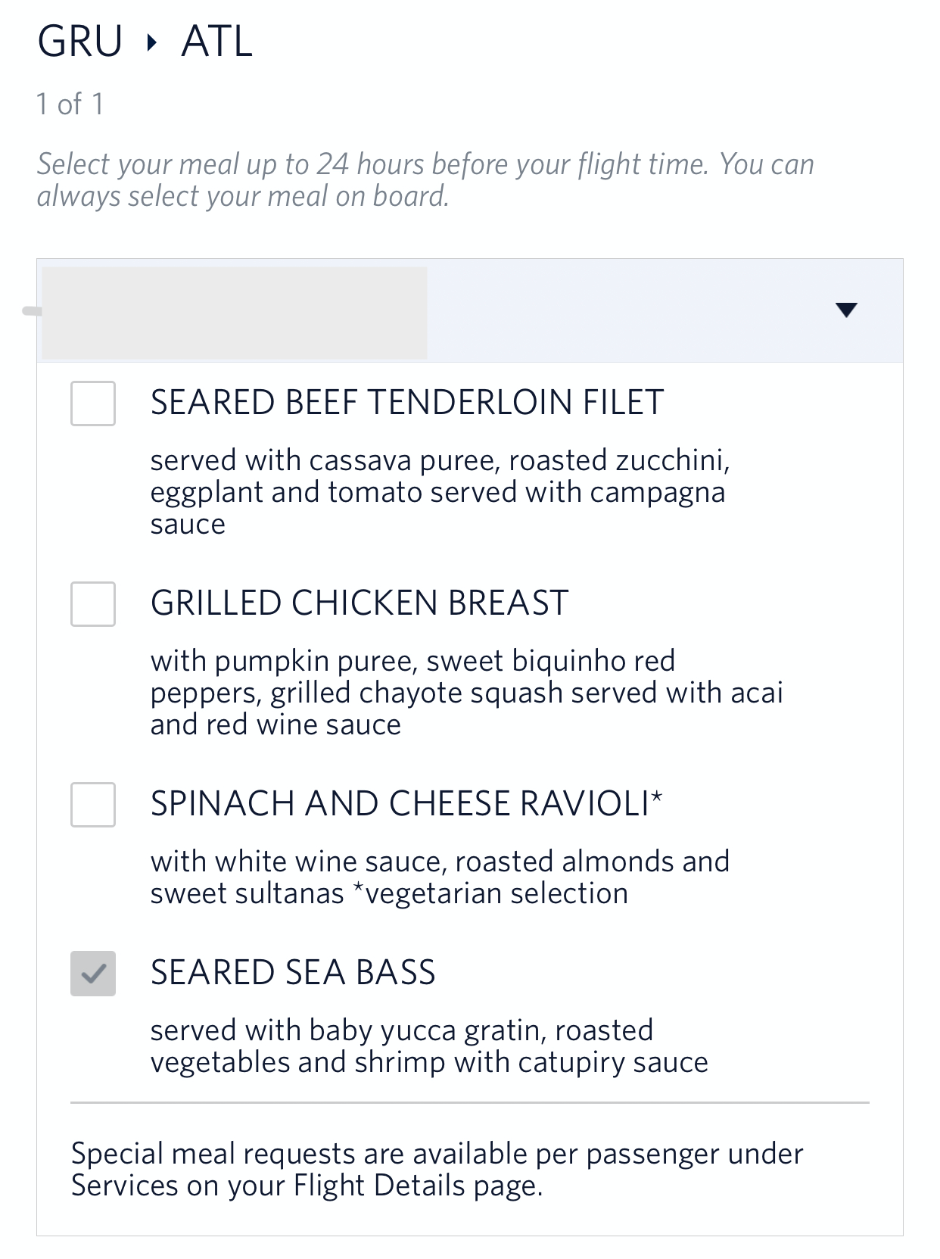This screenshot has height=1259, width=940.
Task: Click the "1 of 1" flight counter
Action: click(70, 104)
